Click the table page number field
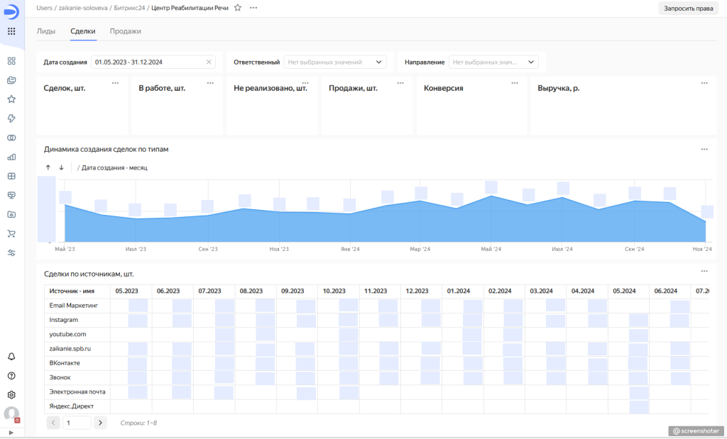The width and height of the screenshot is (727, 439). point(77,423)
